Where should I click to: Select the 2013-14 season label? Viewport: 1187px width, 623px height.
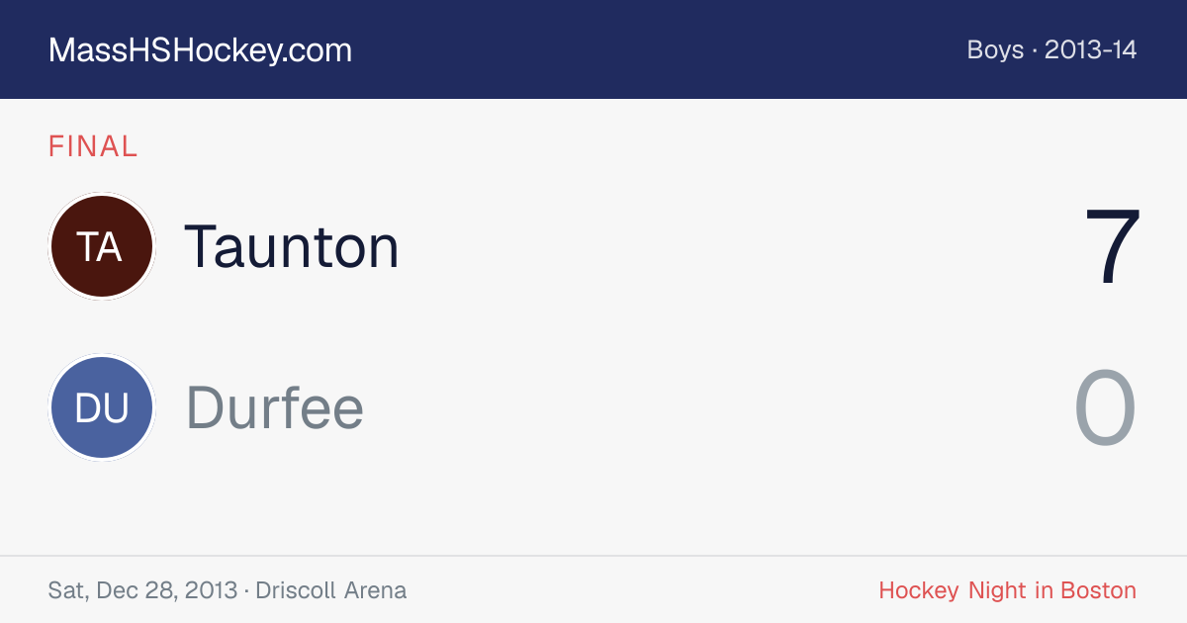click(x=1090, y=49)
